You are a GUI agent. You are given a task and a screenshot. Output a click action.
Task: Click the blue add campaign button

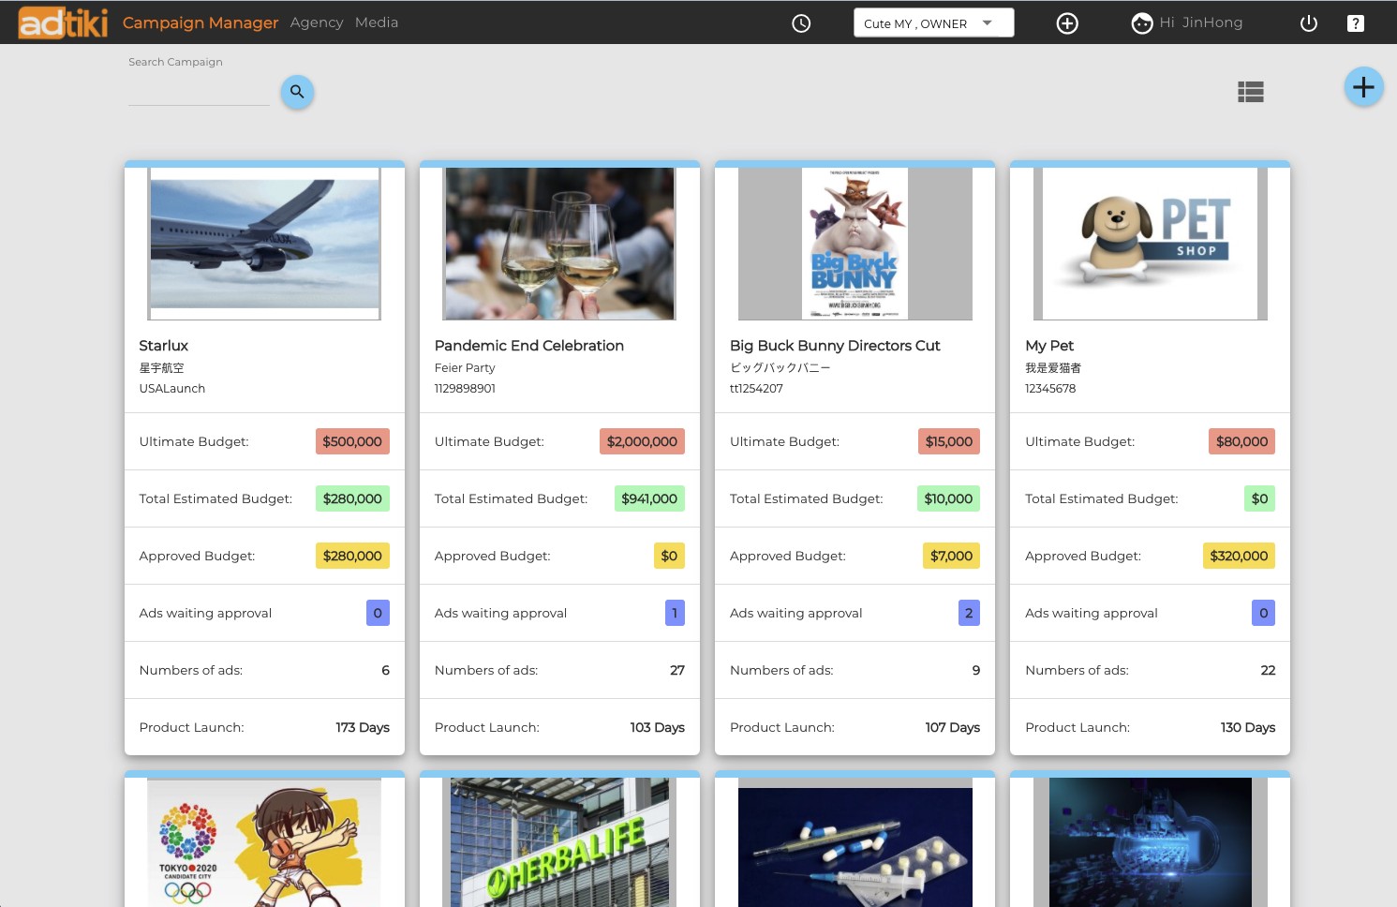coord(1363,87)
